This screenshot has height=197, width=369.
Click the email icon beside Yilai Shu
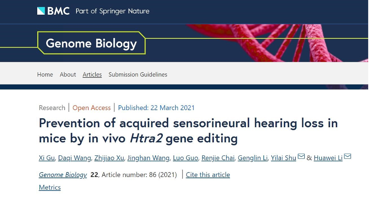(x=301, y=157)
